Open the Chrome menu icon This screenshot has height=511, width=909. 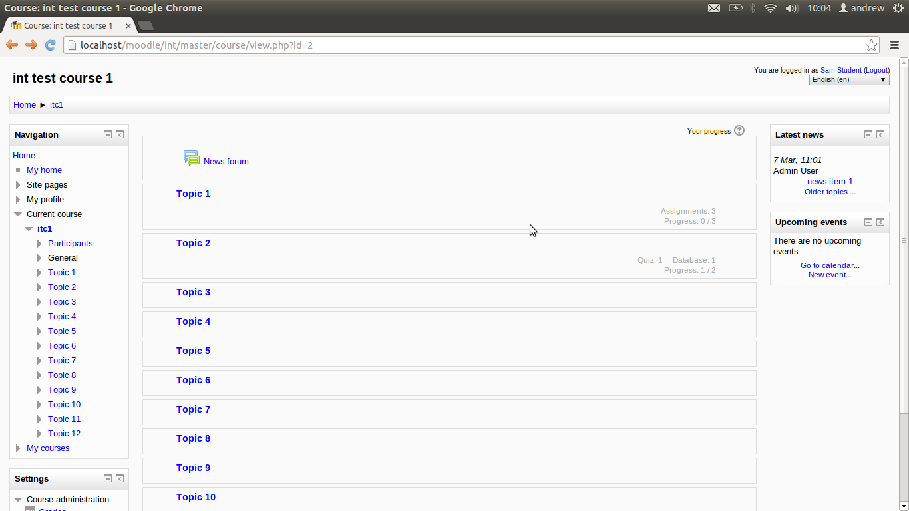click(894, 45)
